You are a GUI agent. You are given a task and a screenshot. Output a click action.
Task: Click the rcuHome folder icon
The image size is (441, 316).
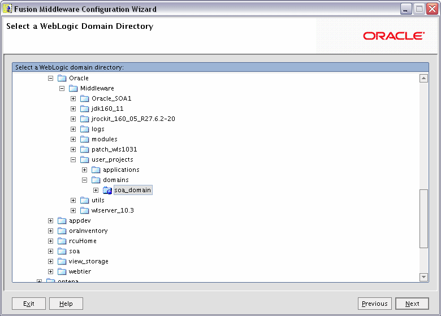pyautogui.click(x=62, y=241)
